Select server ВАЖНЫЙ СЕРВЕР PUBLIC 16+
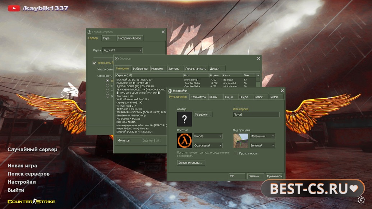The image size is (372, 209). click(186, 80)
